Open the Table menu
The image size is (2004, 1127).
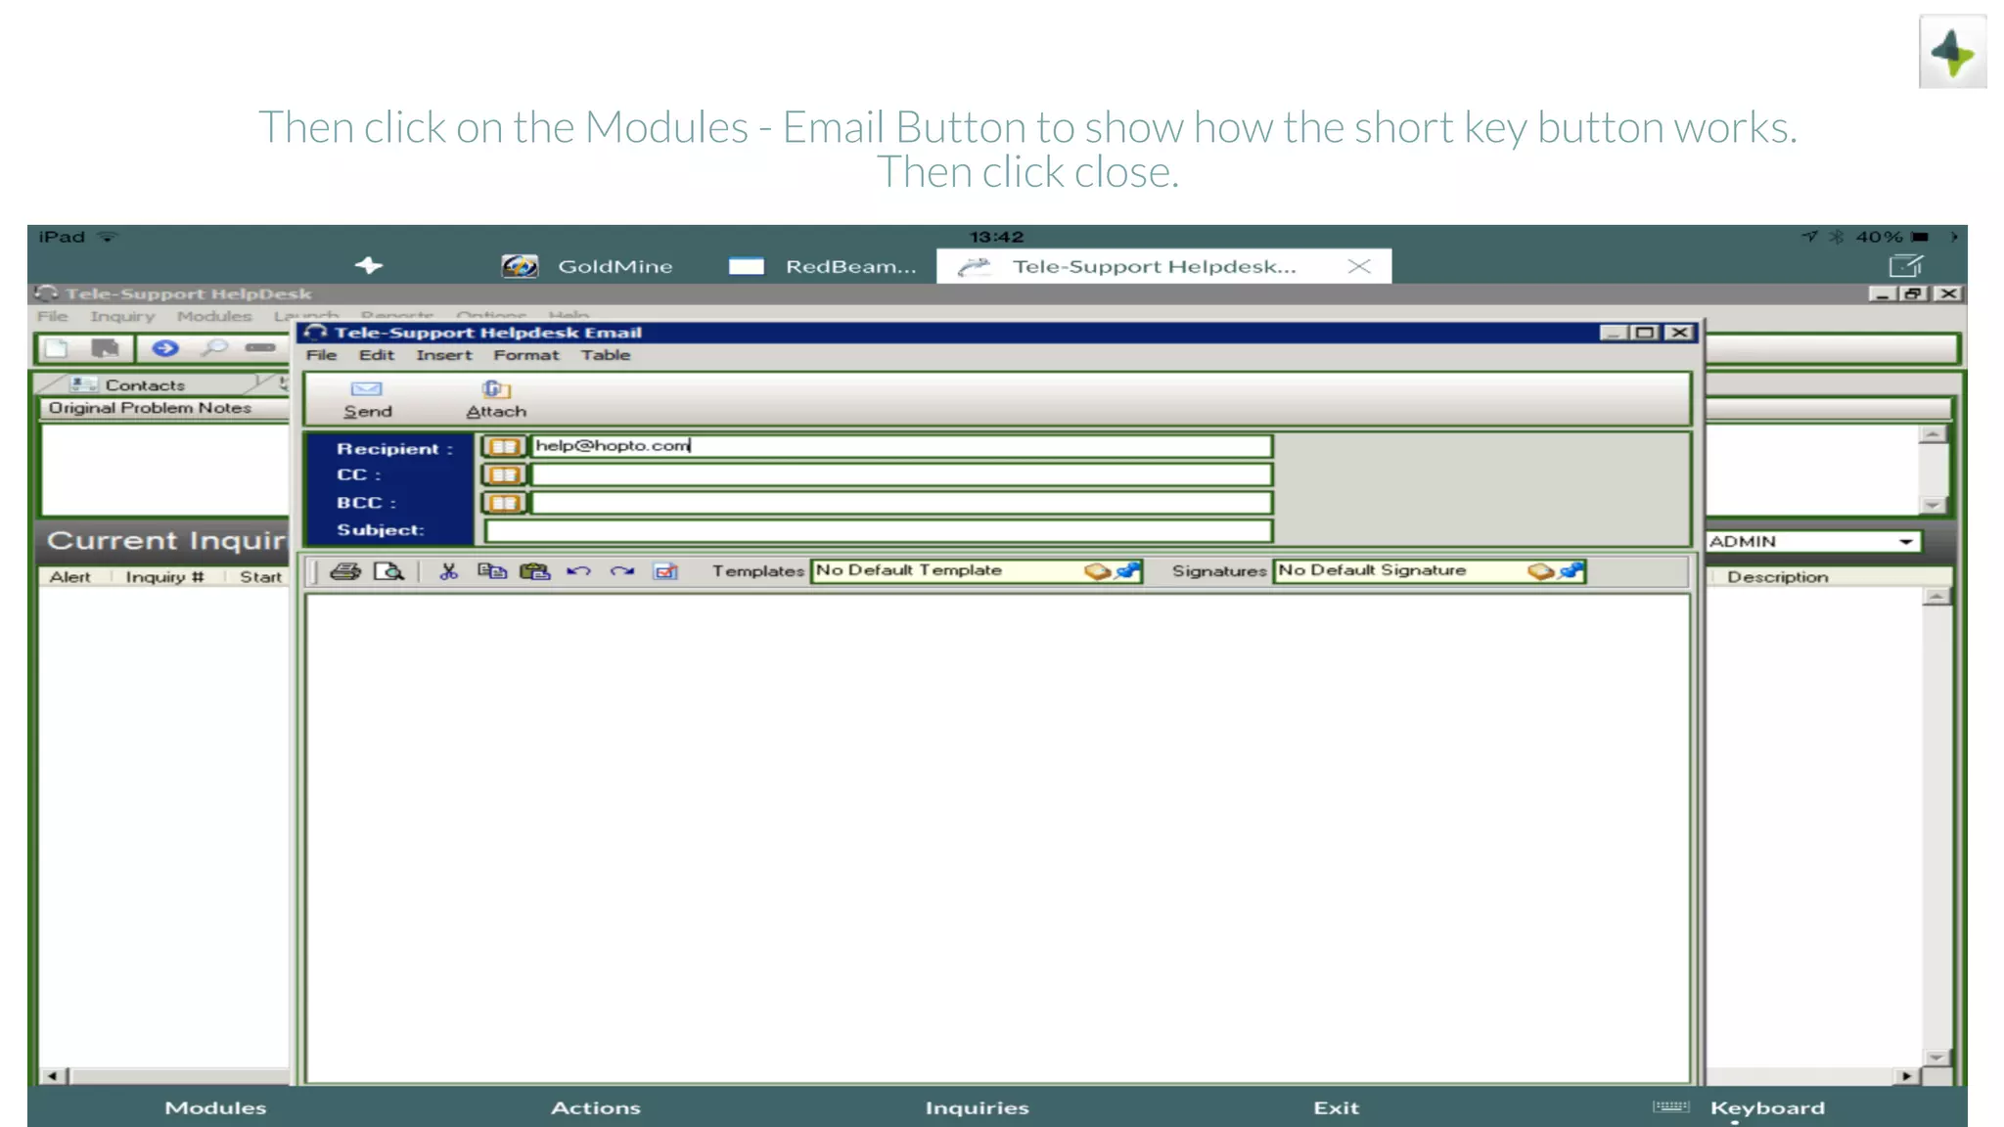pyautogui.click(x=605, y=355)
